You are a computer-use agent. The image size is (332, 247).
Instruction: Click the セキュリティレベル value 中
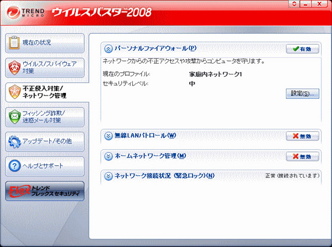tap(192, 84)
